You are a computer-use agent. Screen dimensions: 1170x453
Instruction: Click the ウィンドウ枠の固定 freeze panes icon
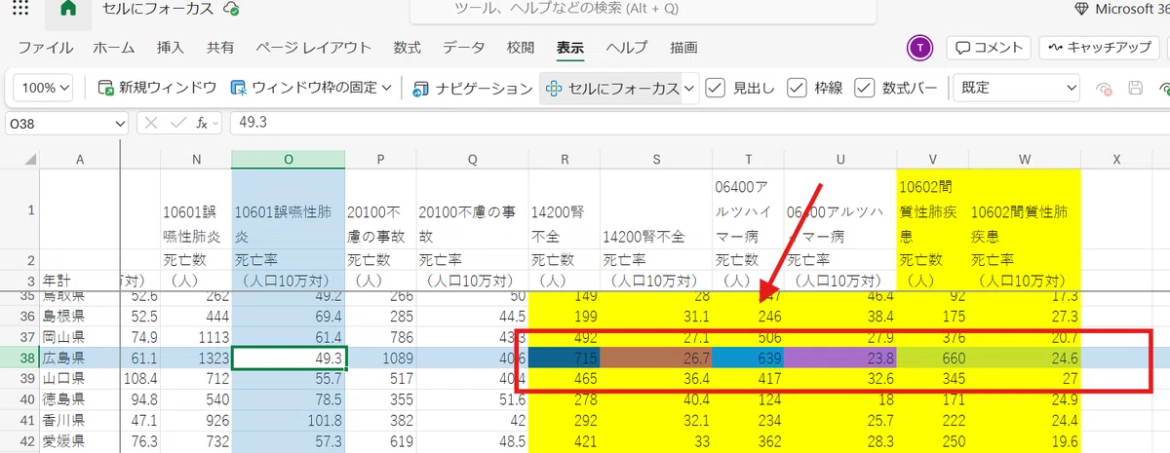point(238,88)
